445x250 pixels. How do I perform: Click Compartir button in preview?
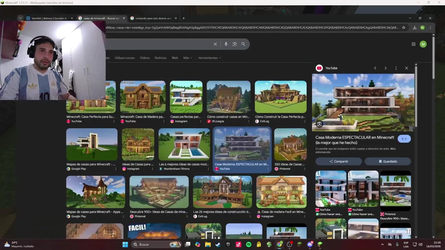(x=339, y=161)
